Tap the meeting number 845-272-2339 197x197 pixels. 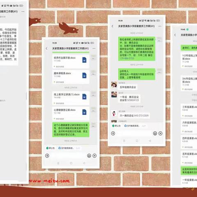(x=141, y=116)
